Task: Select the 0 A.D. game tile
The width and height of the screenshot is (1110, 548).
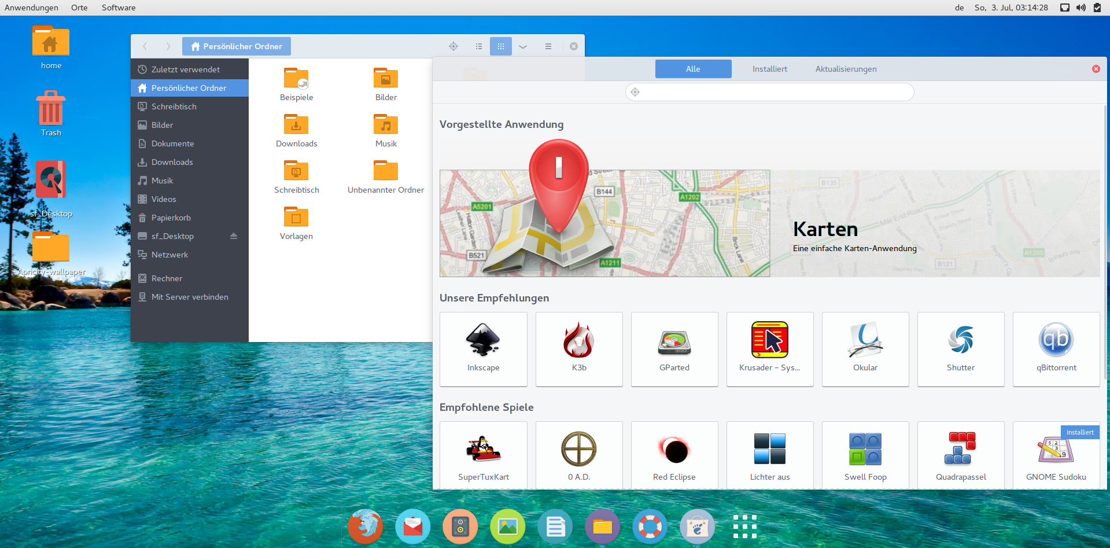Action: click(x=579, y=455)
